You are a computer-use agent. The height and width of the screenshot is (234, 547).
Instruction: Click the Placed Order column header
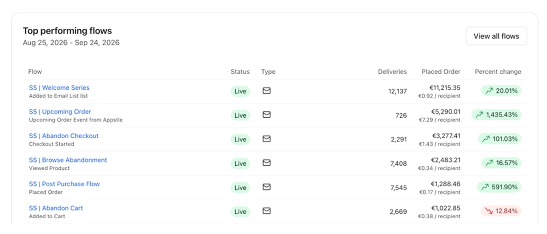(x=441, y=72)
